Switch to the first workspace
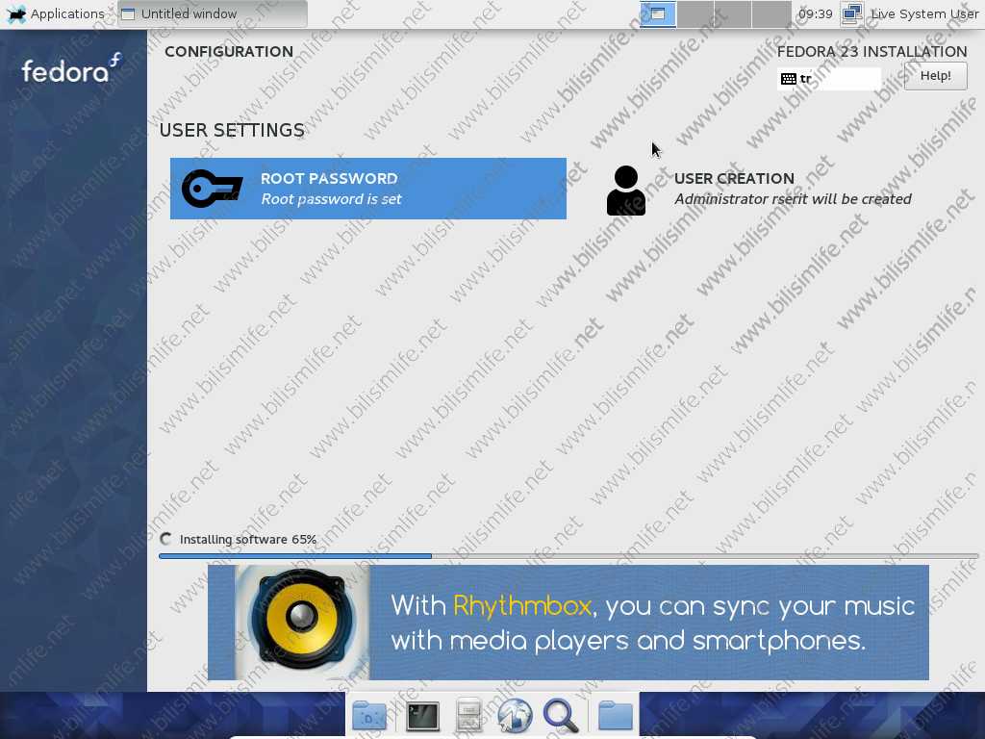Screen dimensions: 985x739 [658, 13]
